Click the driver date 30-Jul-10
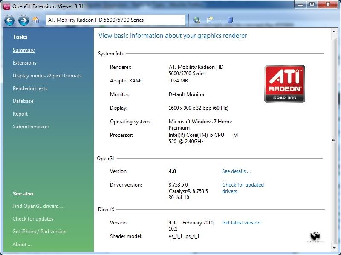This screenshot has height=255, width=341. pyautogui.click(x=179, y=198)
